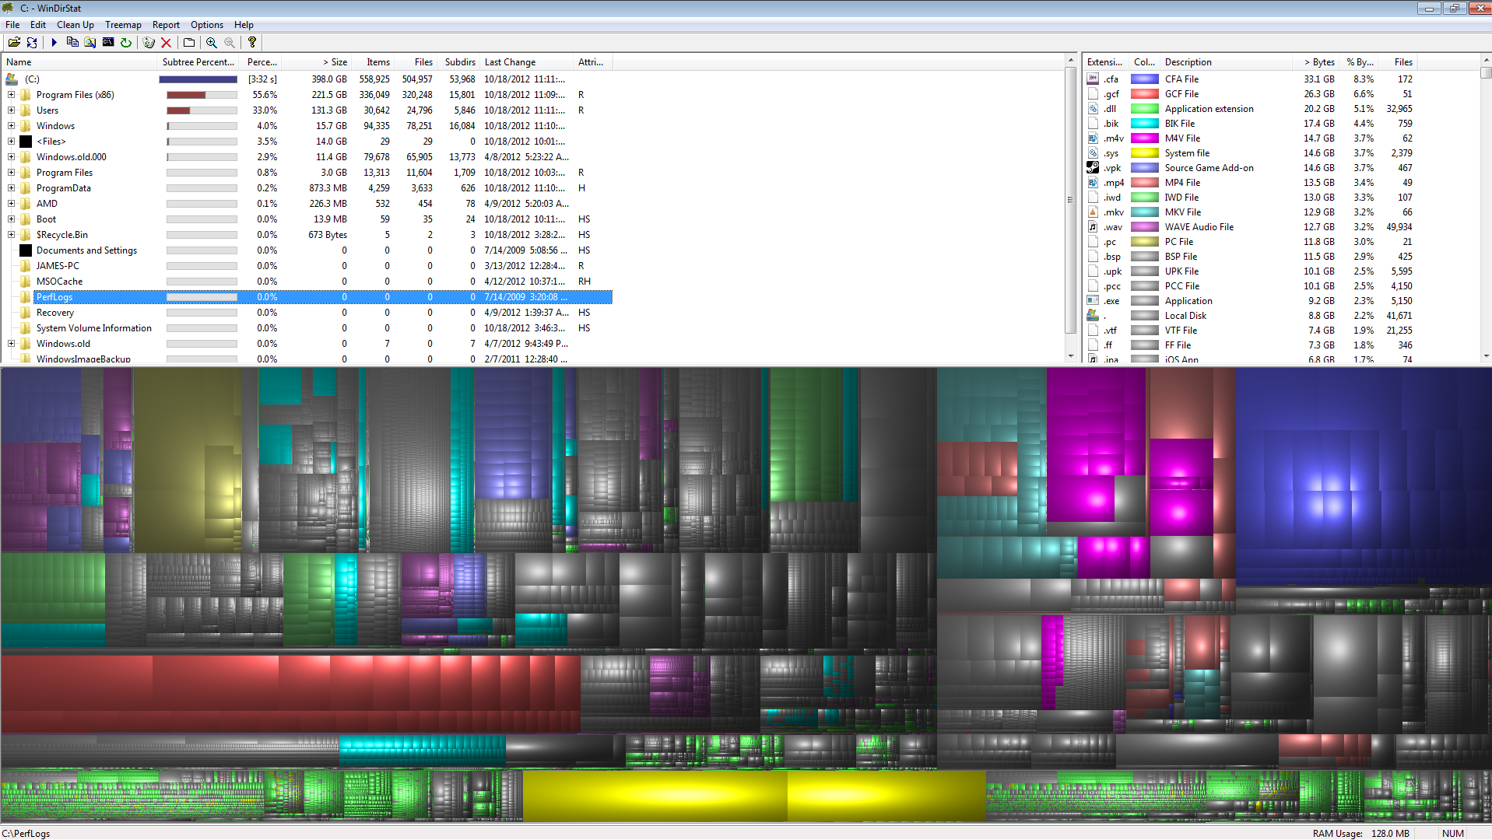Screen dimensions: 1492x840
Task: Click the .mkv file type icon
Action: tap(1093, 212)
